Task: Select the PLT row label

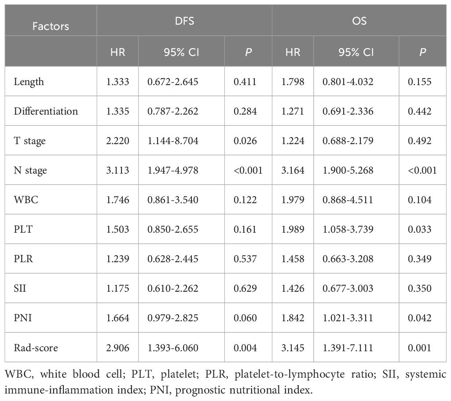Action: tap(23, 229)
